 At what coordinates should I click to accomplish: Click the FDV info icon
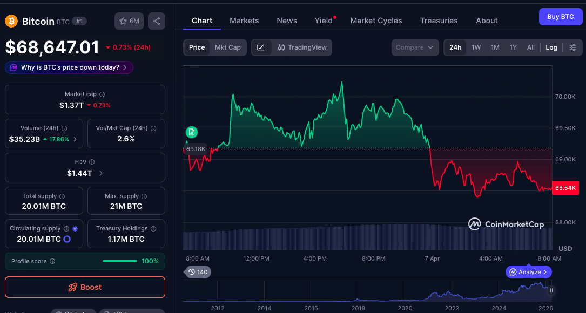click(x=92, y=162)
